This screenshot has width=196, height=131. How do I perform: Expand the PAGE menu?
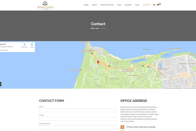click(x=119, y=5)
